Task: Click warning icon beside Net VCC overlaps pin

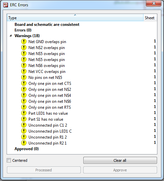Action: point(24,71)
